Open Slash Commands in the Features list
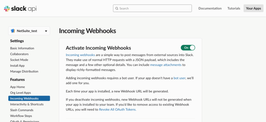The height and width of the screenshot is (122, 266). pos(22,110)
